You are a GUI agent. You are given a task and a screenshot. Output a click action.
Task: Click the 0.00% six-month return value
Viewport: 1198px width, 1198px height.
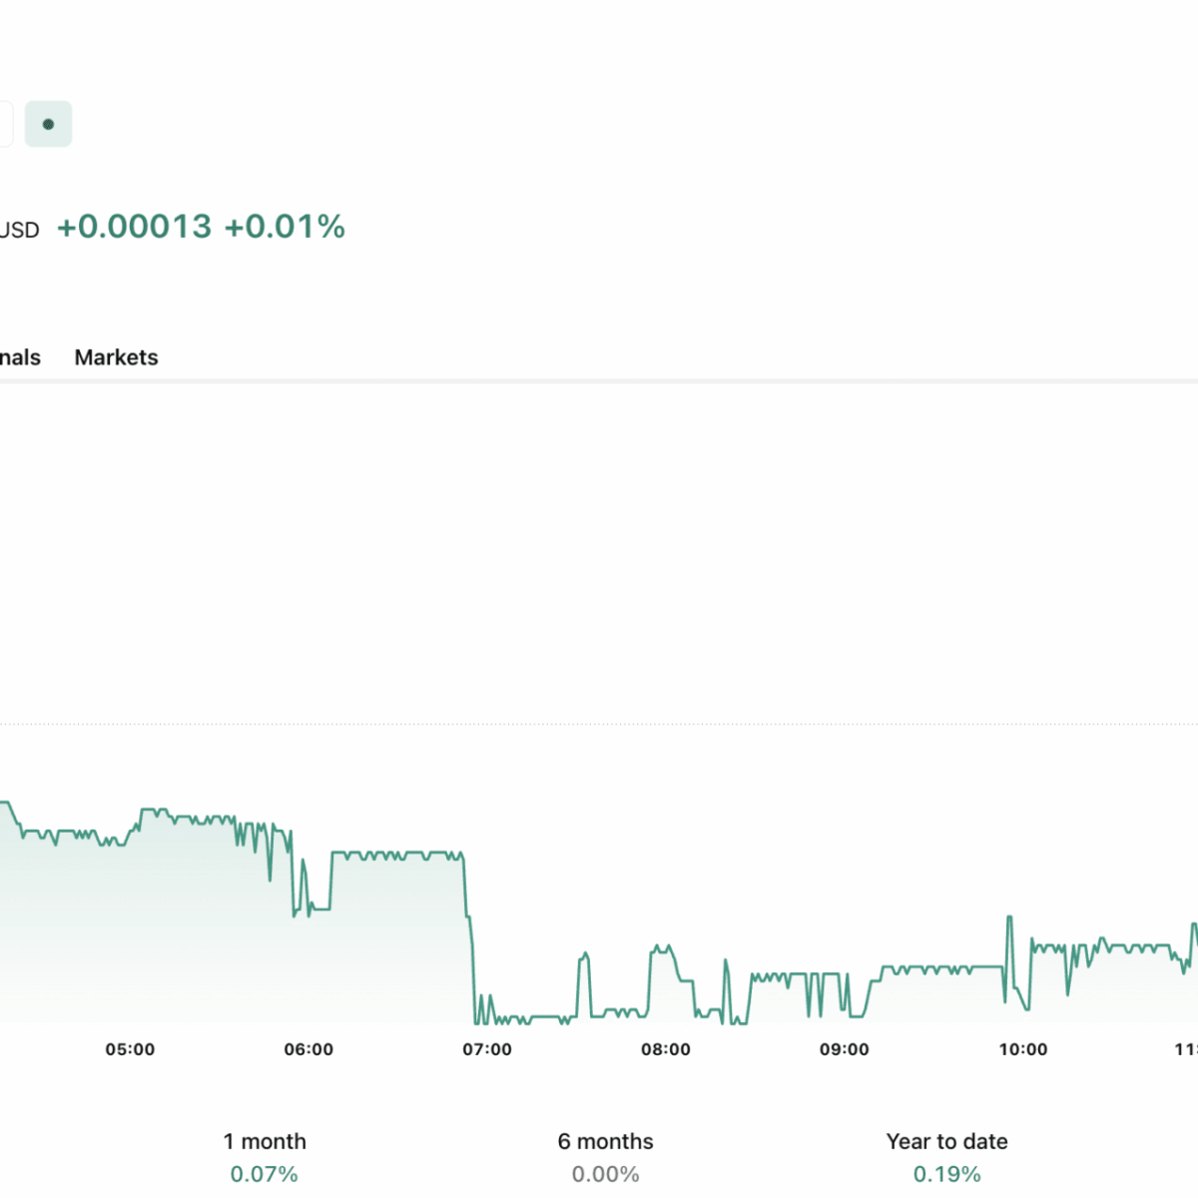click(605, 1174)
